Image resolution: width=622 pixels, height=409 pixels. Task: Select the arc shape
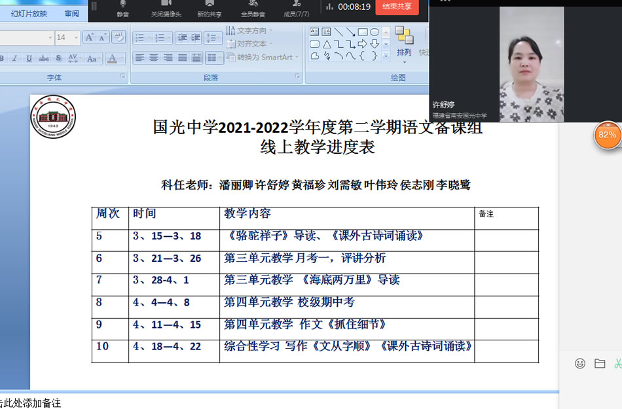tap(338, 56)
